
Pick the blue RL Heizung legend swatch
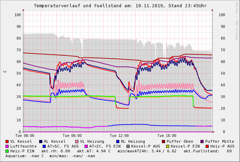(118, 141)
